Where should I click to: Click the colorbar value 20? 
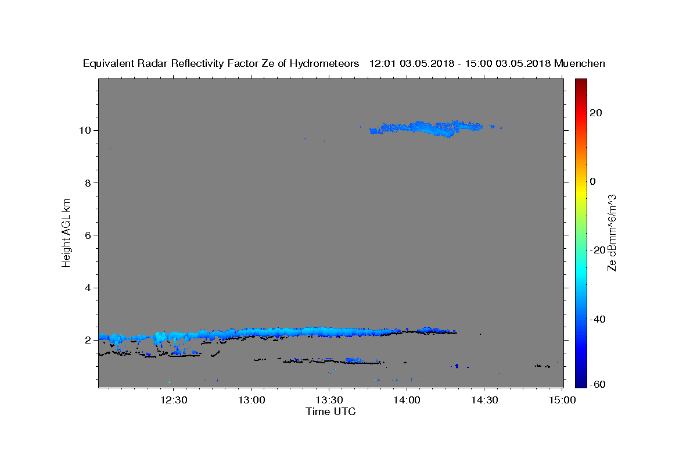tap(596, 113)
